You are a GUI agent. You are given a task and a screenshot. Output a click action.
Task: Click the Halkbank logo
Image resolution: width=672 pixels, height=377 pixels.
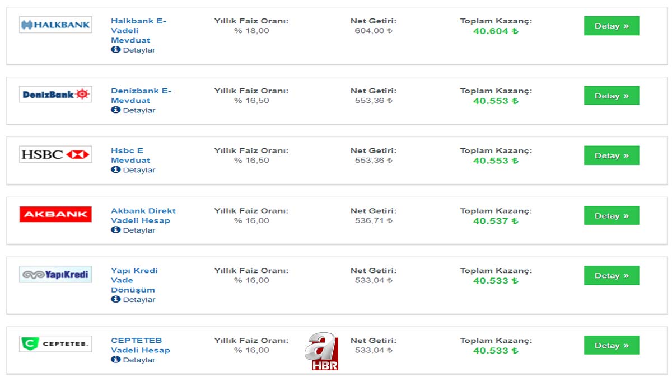55,25
